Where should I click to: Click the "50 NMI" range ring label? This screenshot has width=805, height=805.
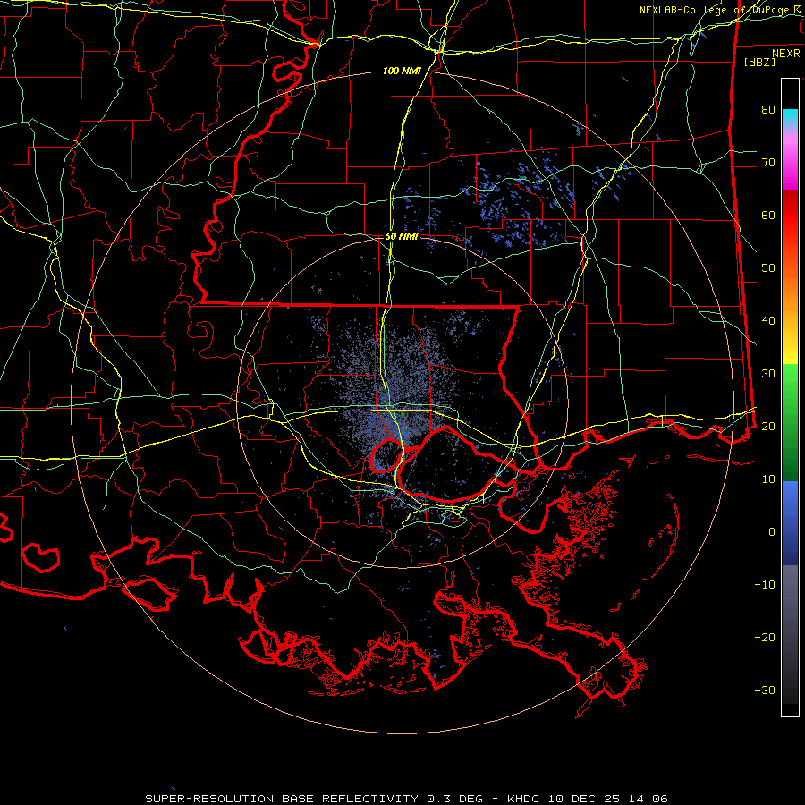(402, 237)
